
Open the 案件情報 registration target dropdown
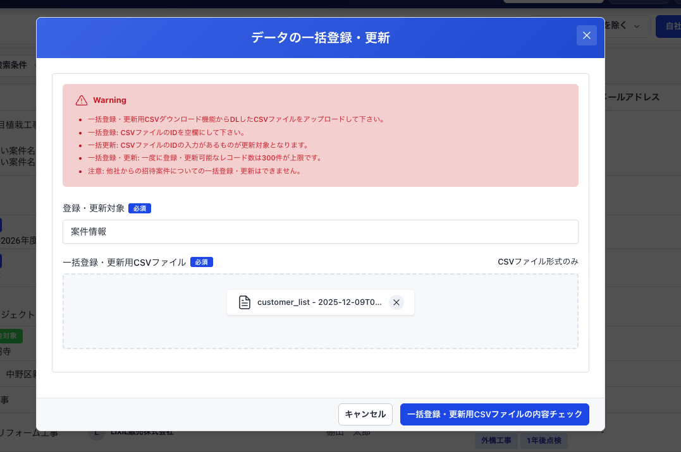click(x=320, y=232)
